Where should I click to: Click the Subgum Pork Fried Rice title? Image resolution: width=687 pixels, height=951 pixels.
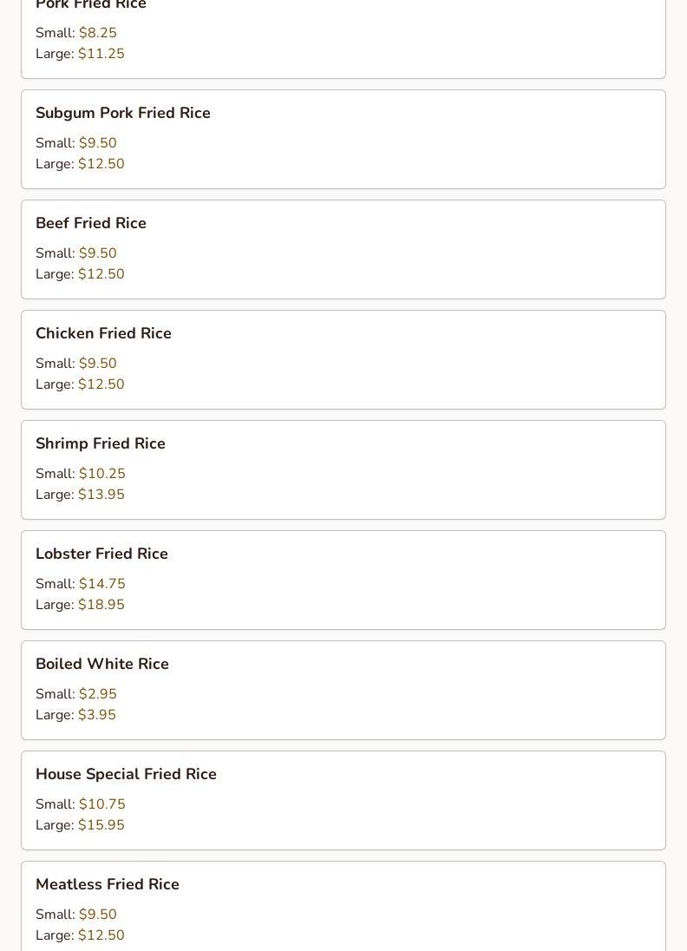[x=122, y=113]
